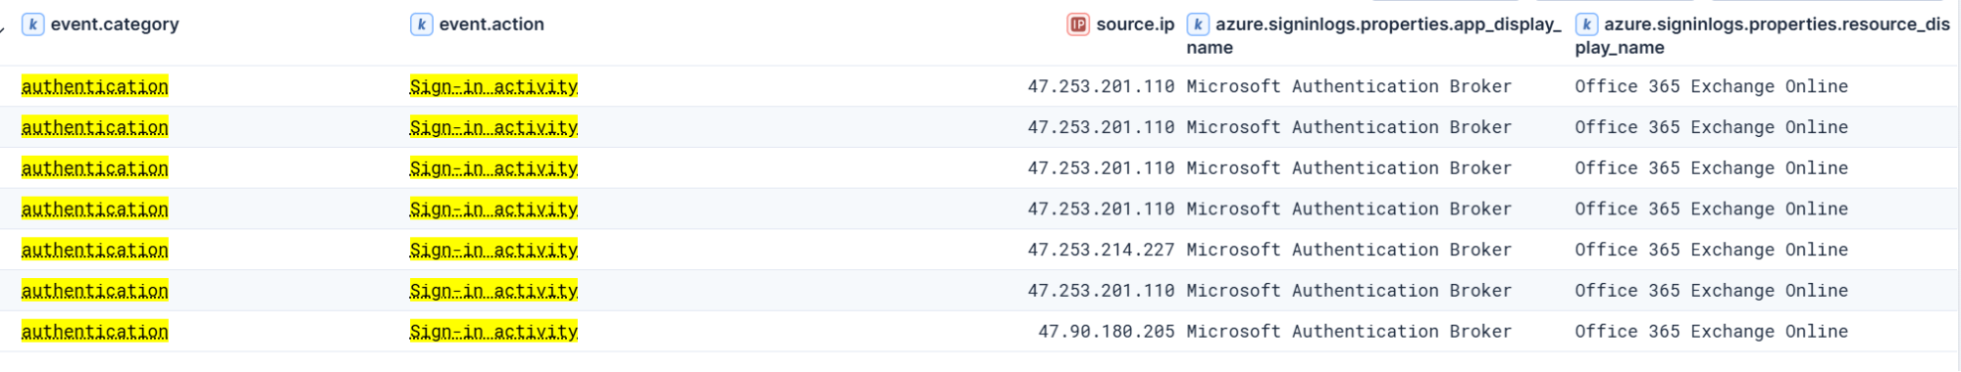Select the app_display_name column header
The image size is (1961, 372).
tap(1374, 36)
